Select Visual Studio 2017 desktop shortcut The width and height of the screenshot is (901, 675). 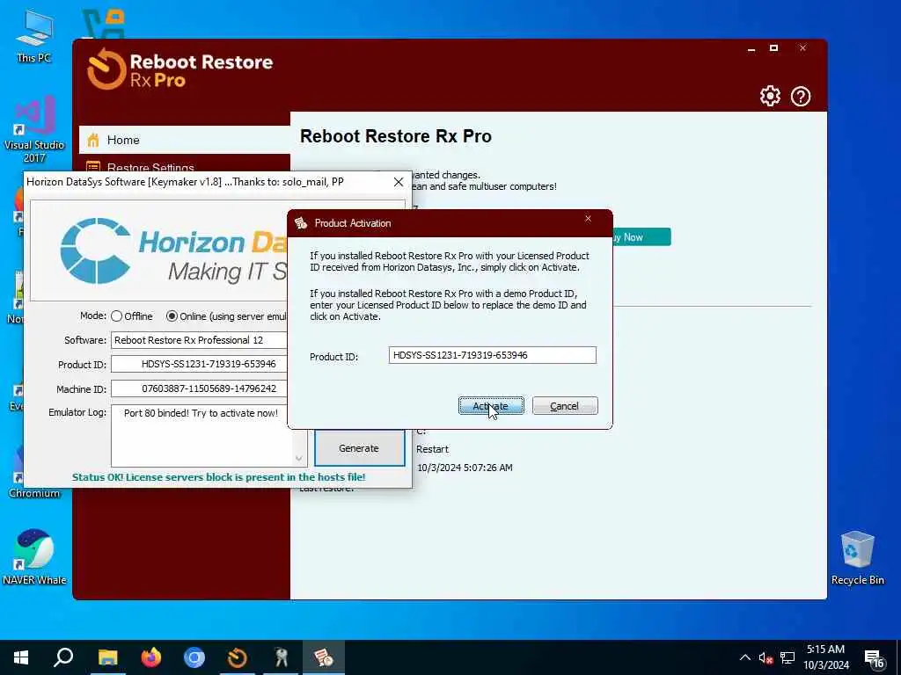tap(33, 129)
